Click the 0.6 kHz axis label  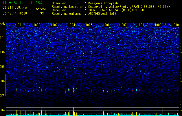[2, 110]
